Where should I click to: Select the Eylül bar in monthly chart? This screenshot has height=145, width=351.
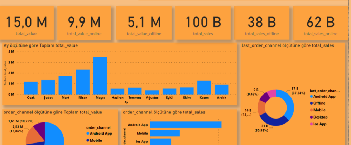(x=169, y=92)
